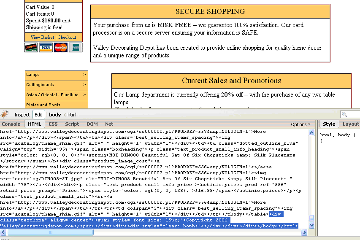Image resolution: width=360 pixels, height=240 pixels.
Task: Click the American Express card icon
Action: tap(75, 47)
